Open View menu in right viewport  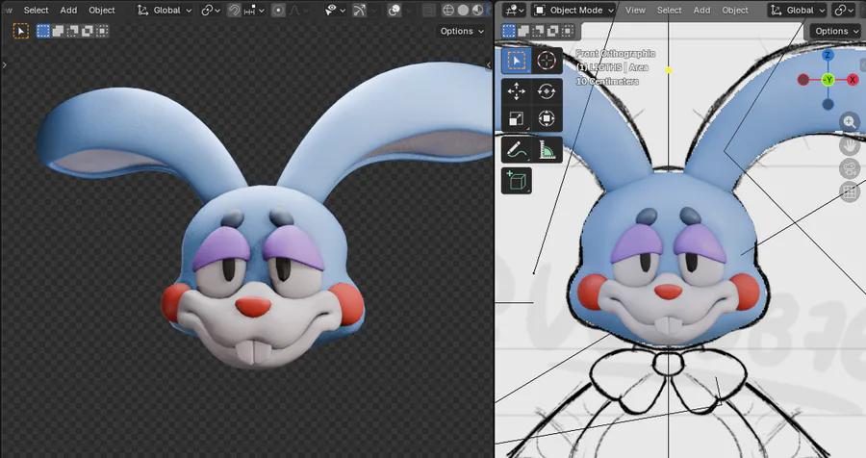pyautogui.click(x=635, y=10)
